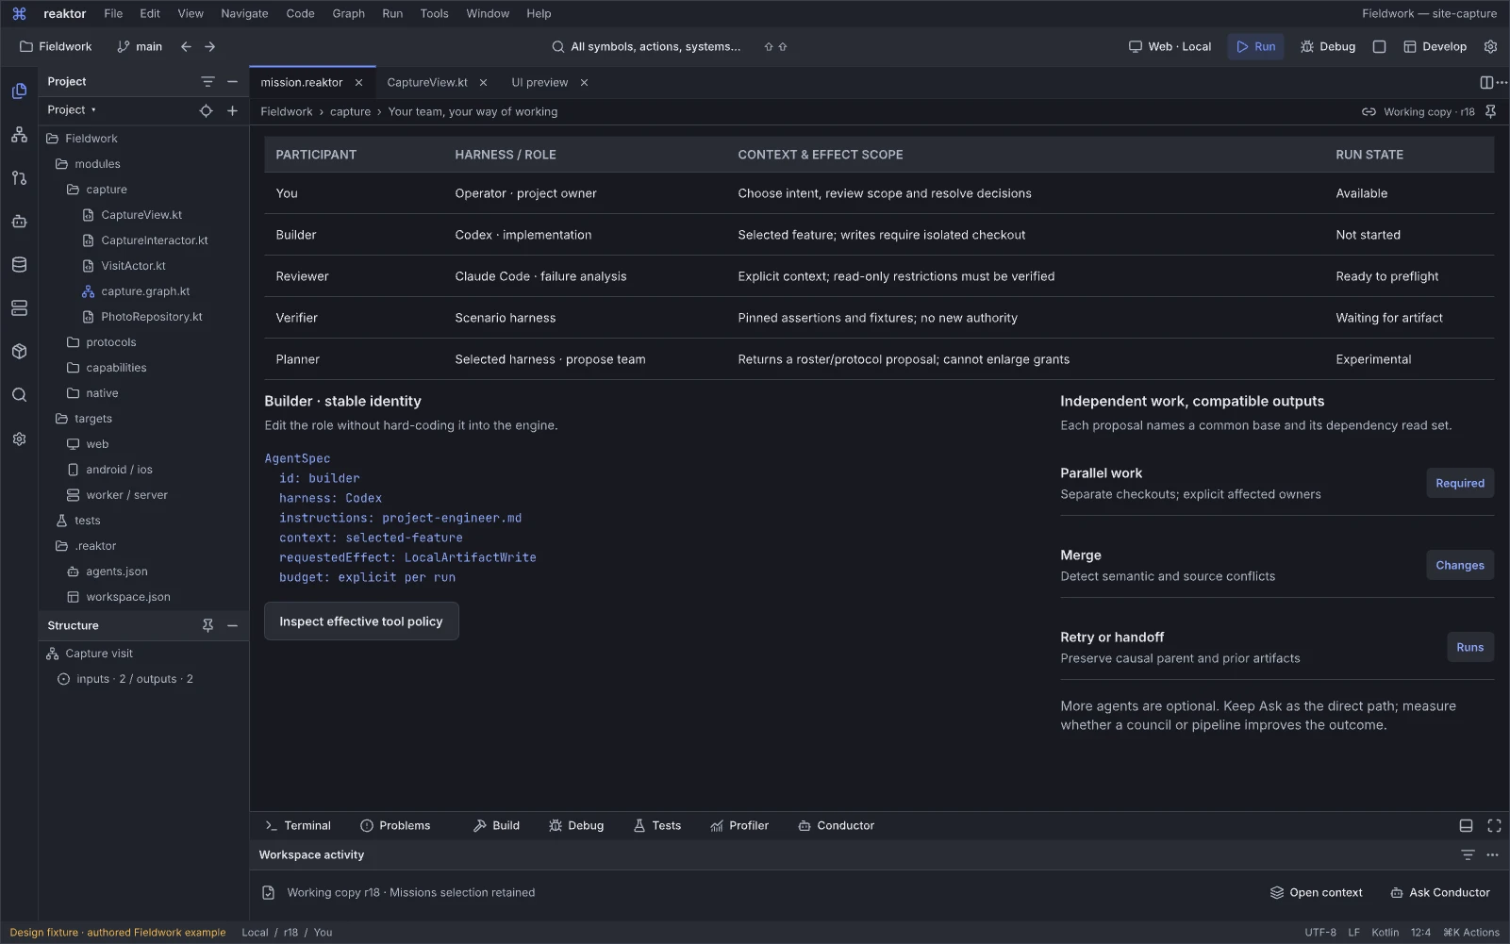
Task: Open the database icon in activity bar
Action: (x=19, y=265)
